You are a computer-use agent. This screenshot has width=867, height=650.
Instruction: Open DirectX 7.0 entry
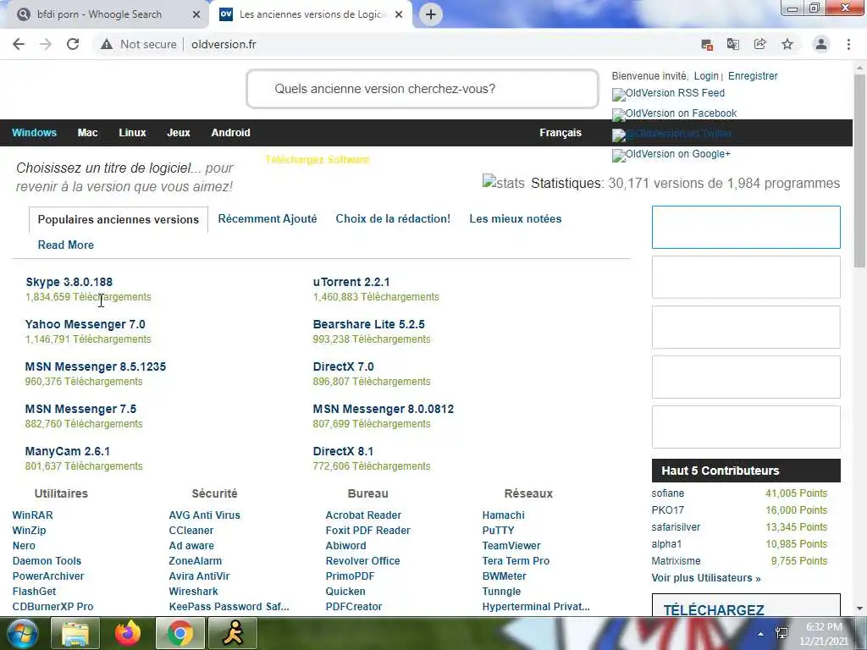coord(344,366)
